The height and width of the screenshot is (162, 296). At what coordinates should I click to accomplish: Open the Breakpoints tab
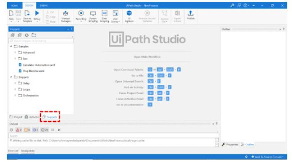click(27, 151)
